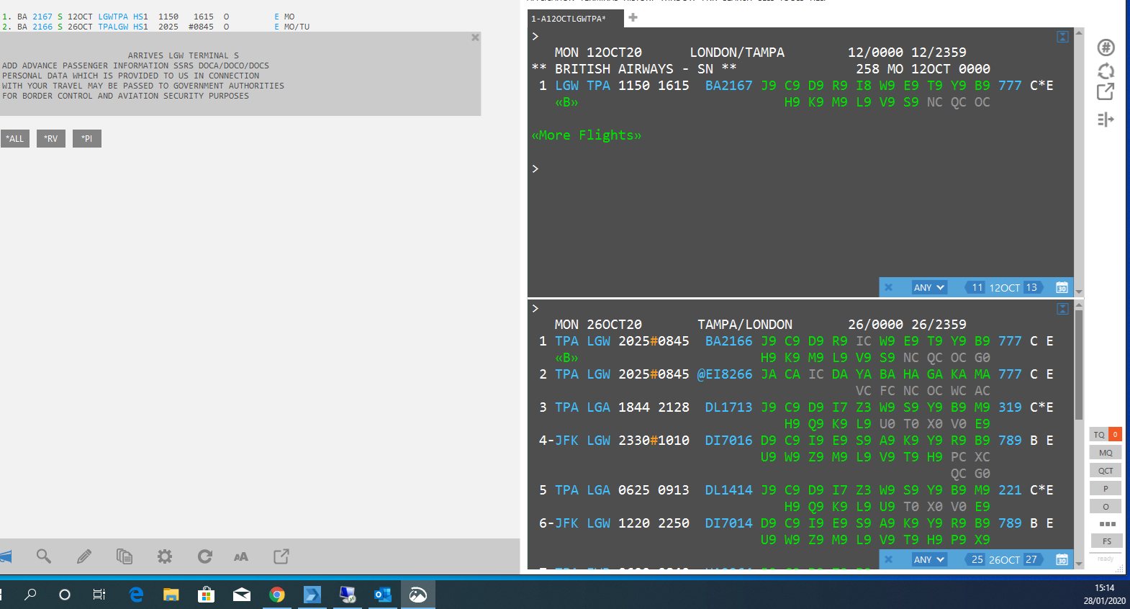Open settings gear in PNR viewer toolbar
The height and width of the screenshot is (609, 1130).
[165, 556]
